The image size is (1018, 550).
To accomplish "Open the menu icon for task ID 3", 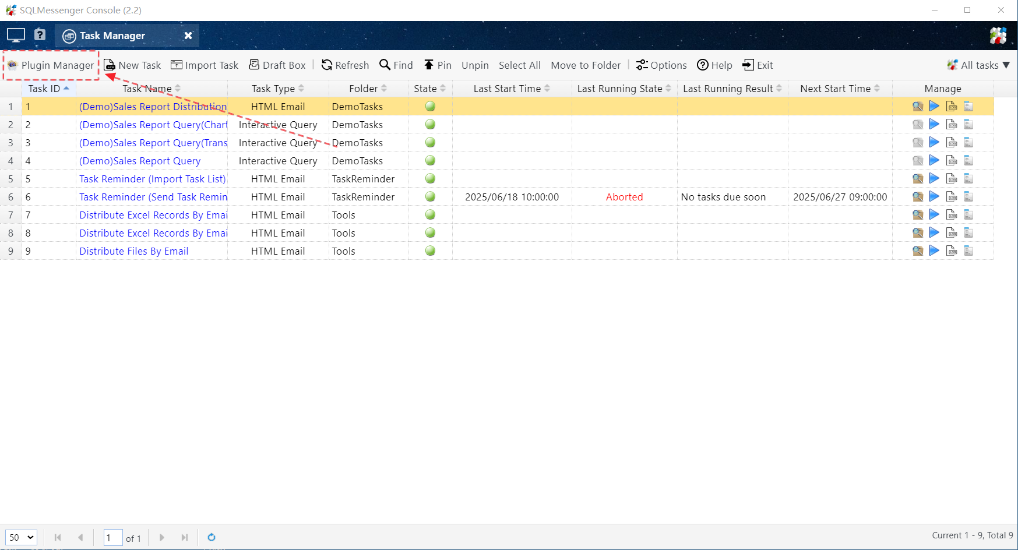I will 968,142.
